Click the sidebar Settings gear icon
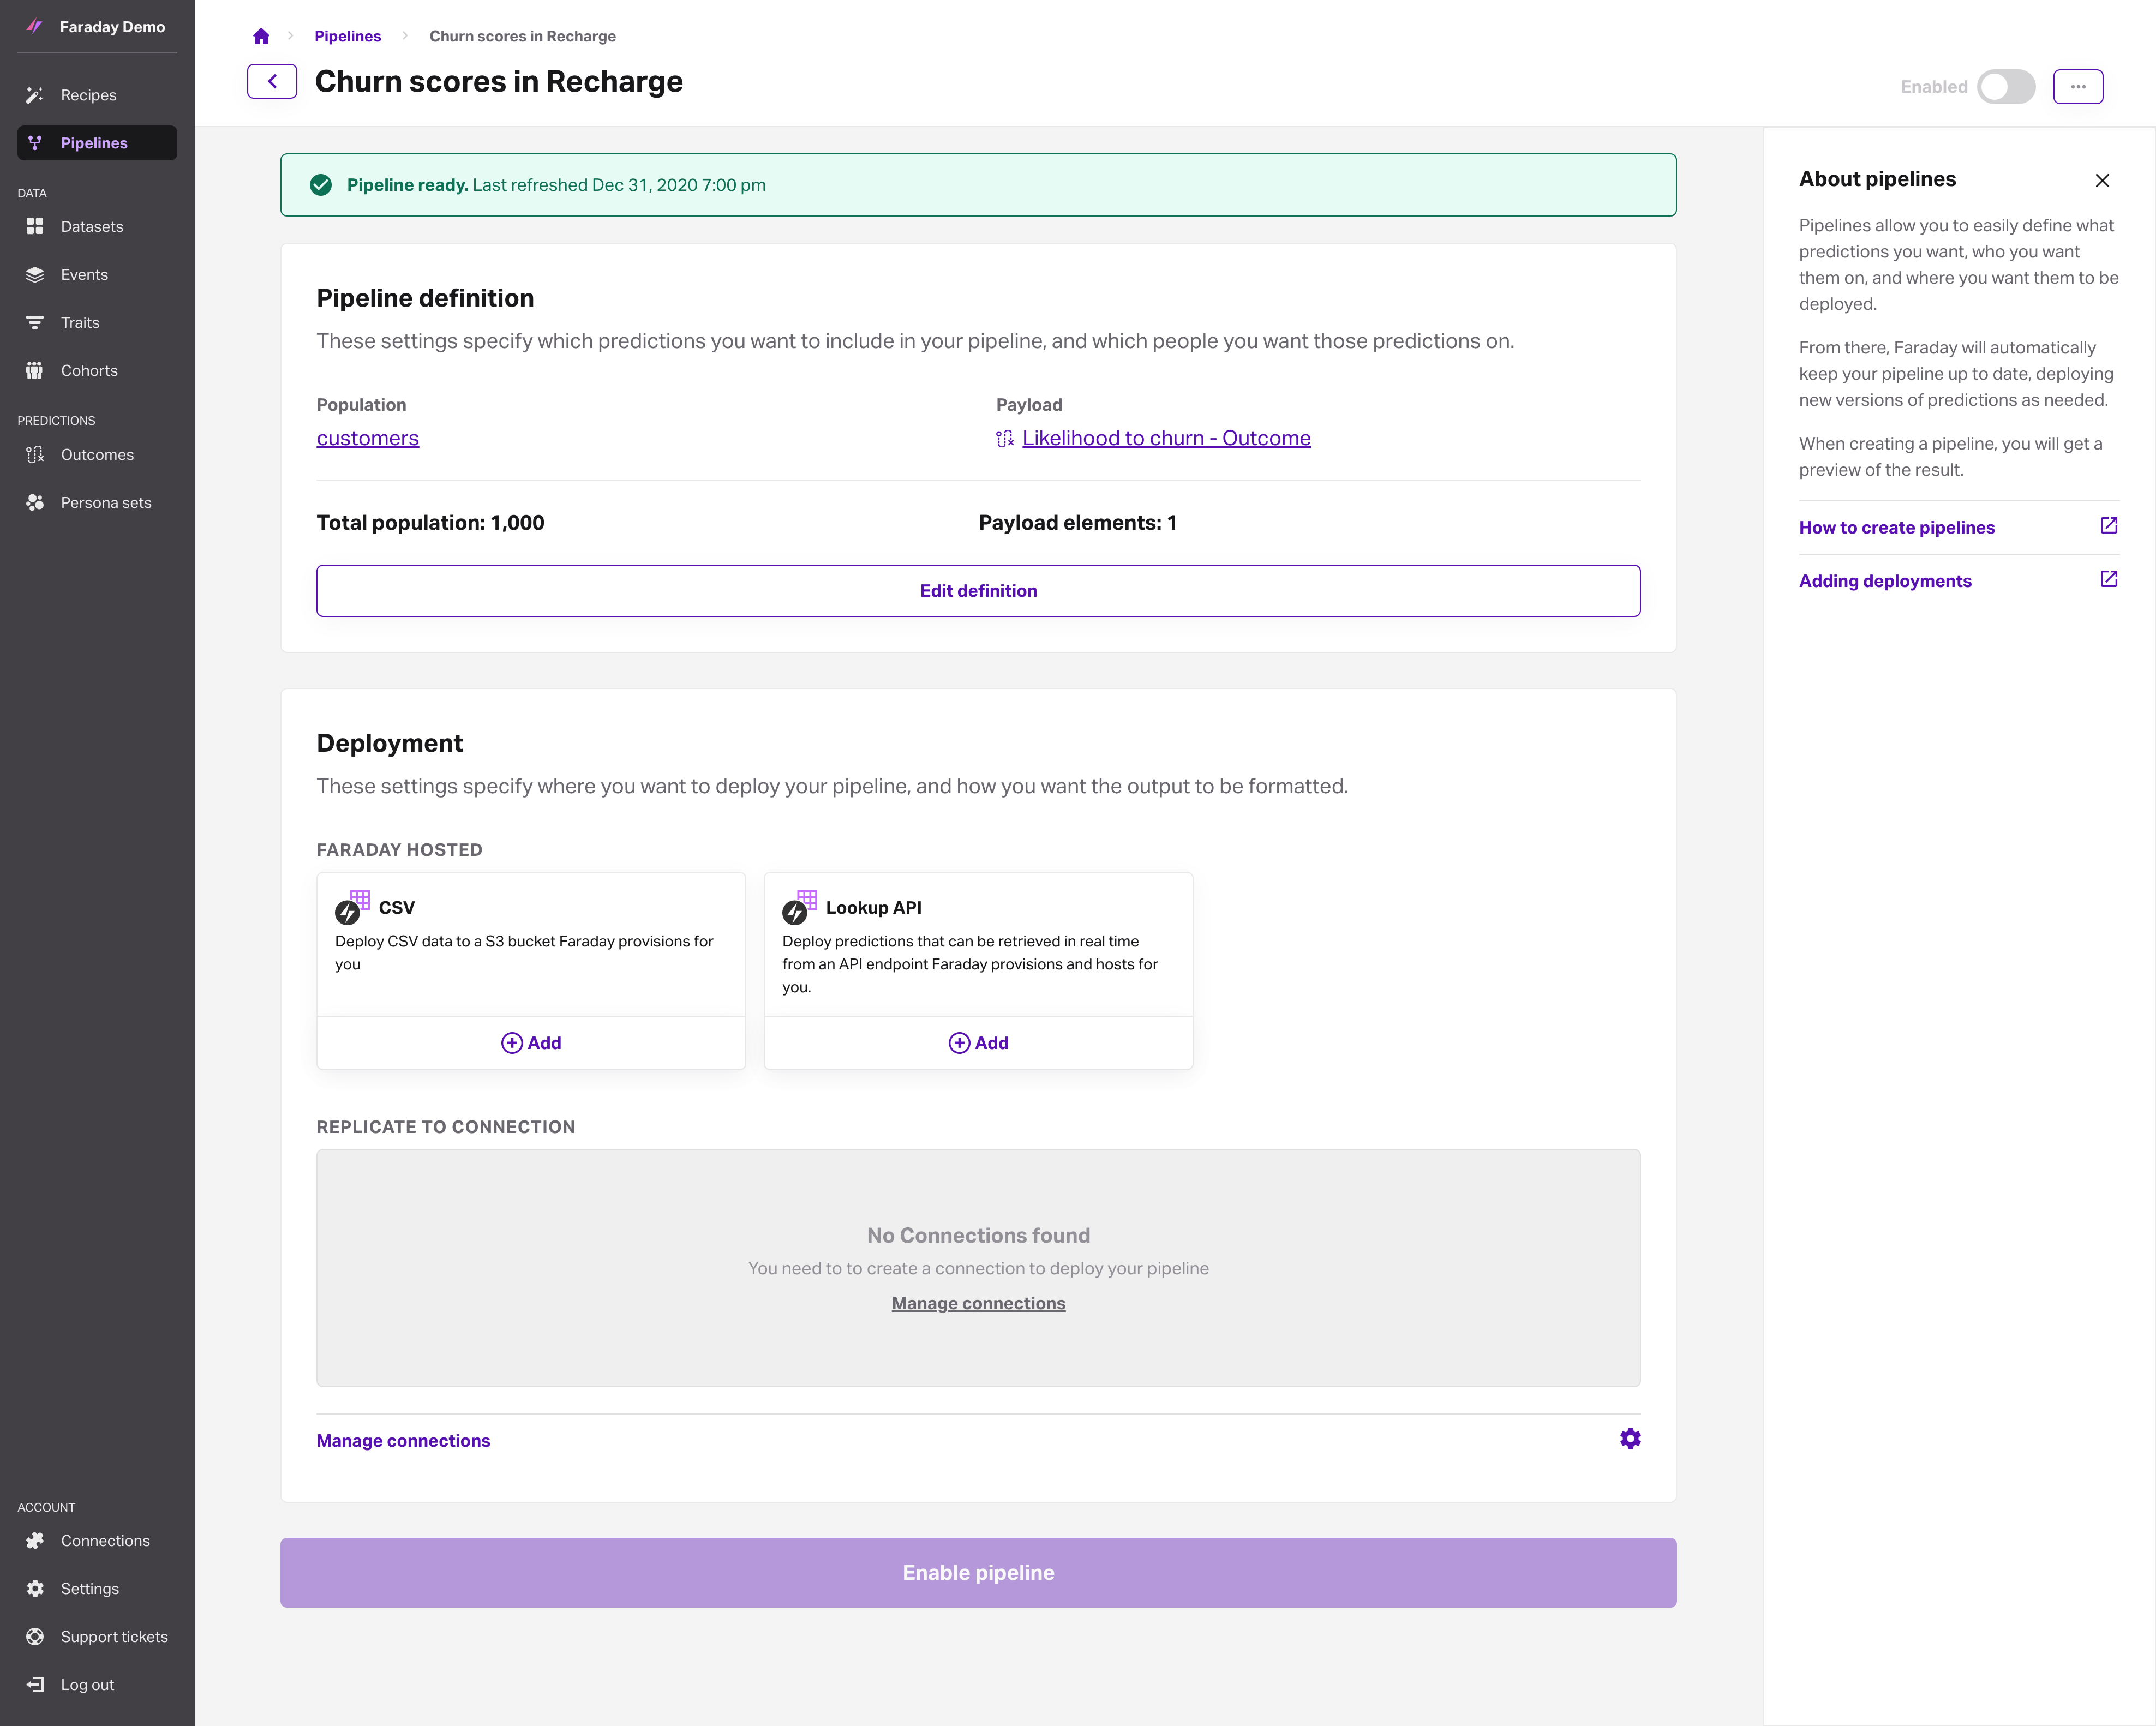The width and height of the screenshot is (2156, 1726). pyautogui.click(x=34, y=1589)
